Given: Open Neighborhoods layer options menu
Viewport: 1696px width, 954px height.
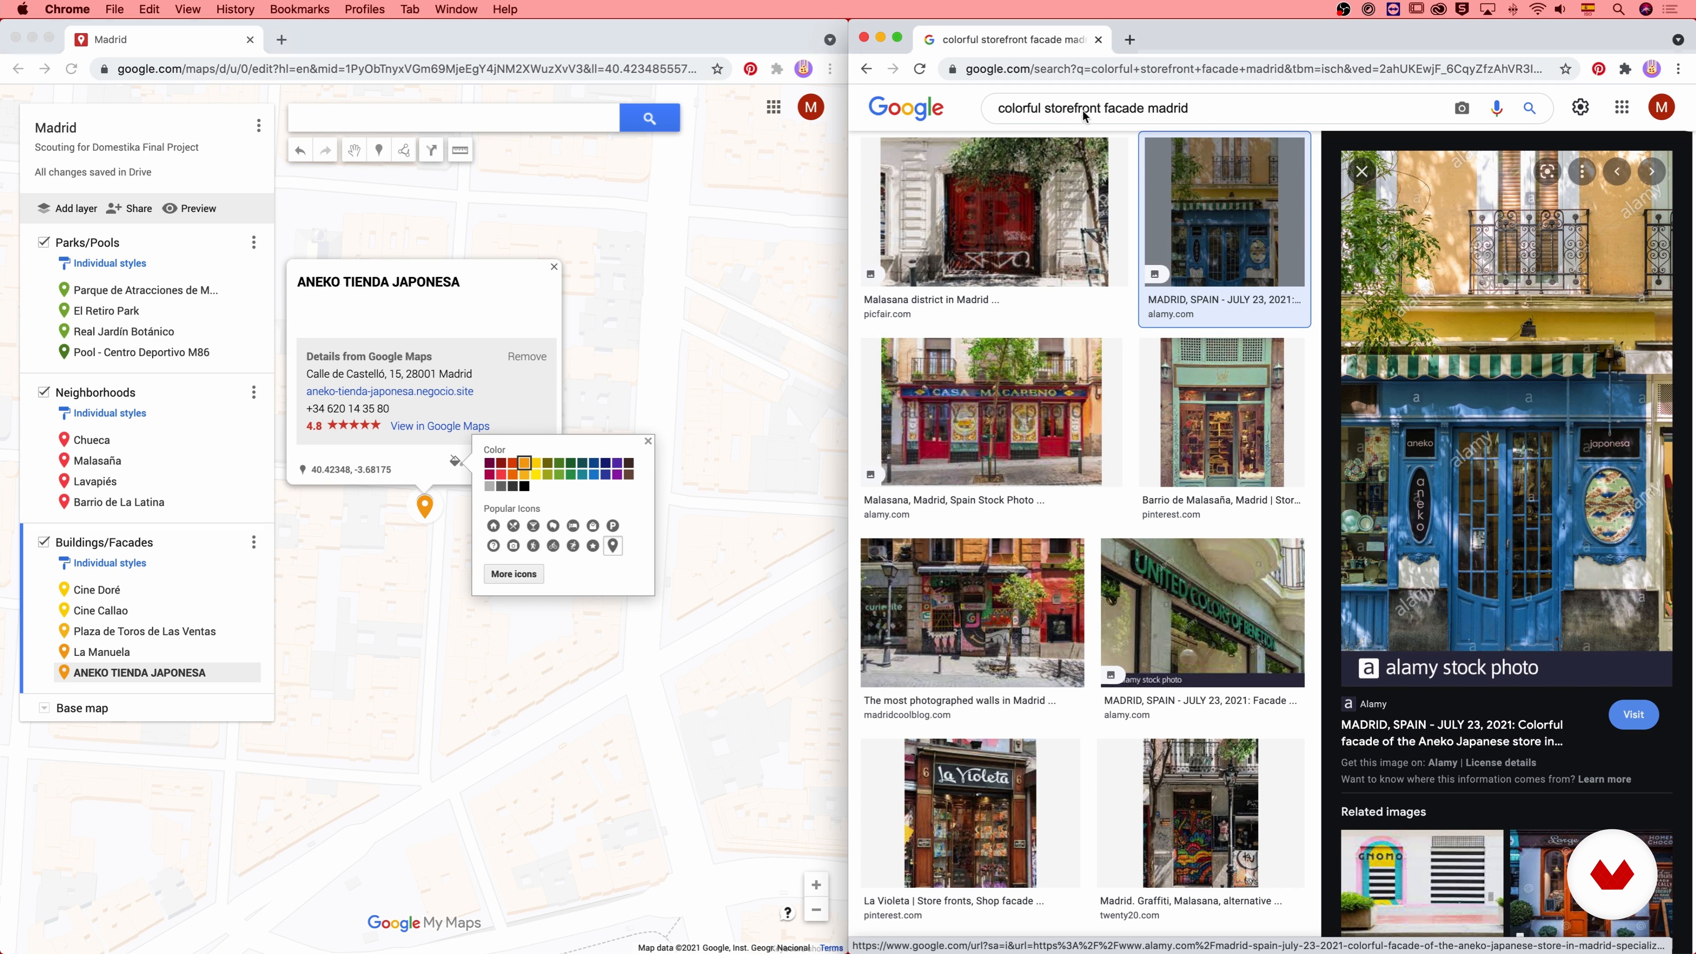Looking at the screenshot, I should click(254, 392).
